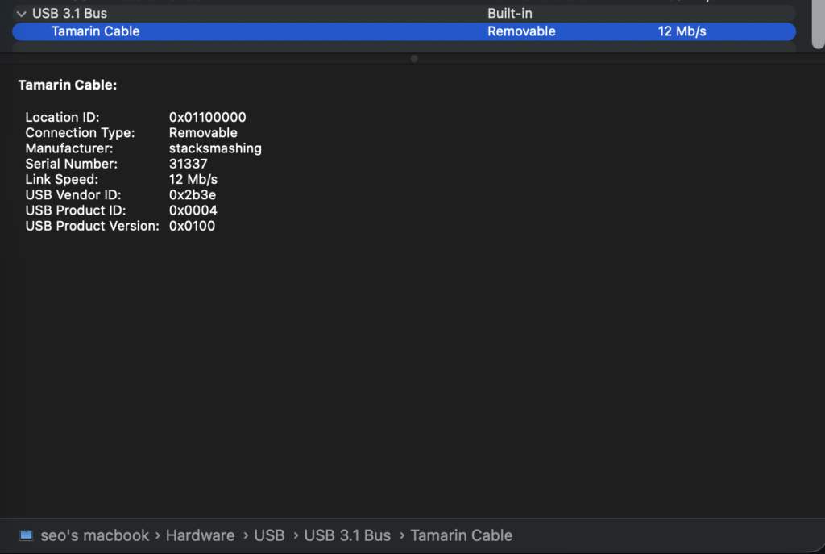Click the bold "Tamarin Cable:" details heading

click(68, 85)
